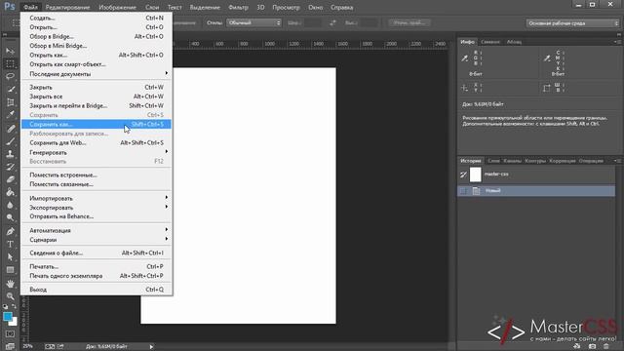Select the Новый history state
Viewport: 624px width, 351px height.
(536, 191)
